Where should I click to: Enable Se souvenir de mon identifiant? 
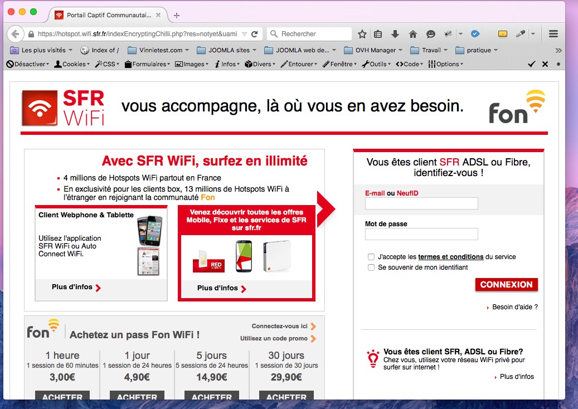[371, 267]
